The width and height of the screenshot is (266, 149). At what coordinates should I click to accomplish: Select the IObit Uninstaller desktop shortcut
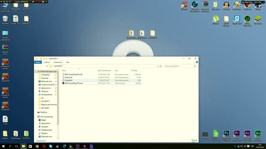[x=247, y=21]
